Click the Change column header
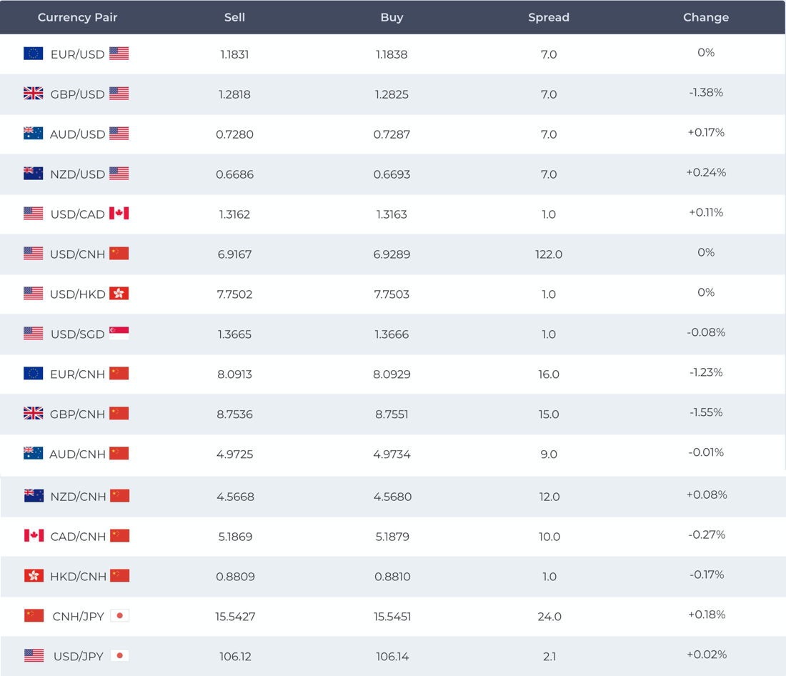786x676 pixels. (x=706, y=17)
